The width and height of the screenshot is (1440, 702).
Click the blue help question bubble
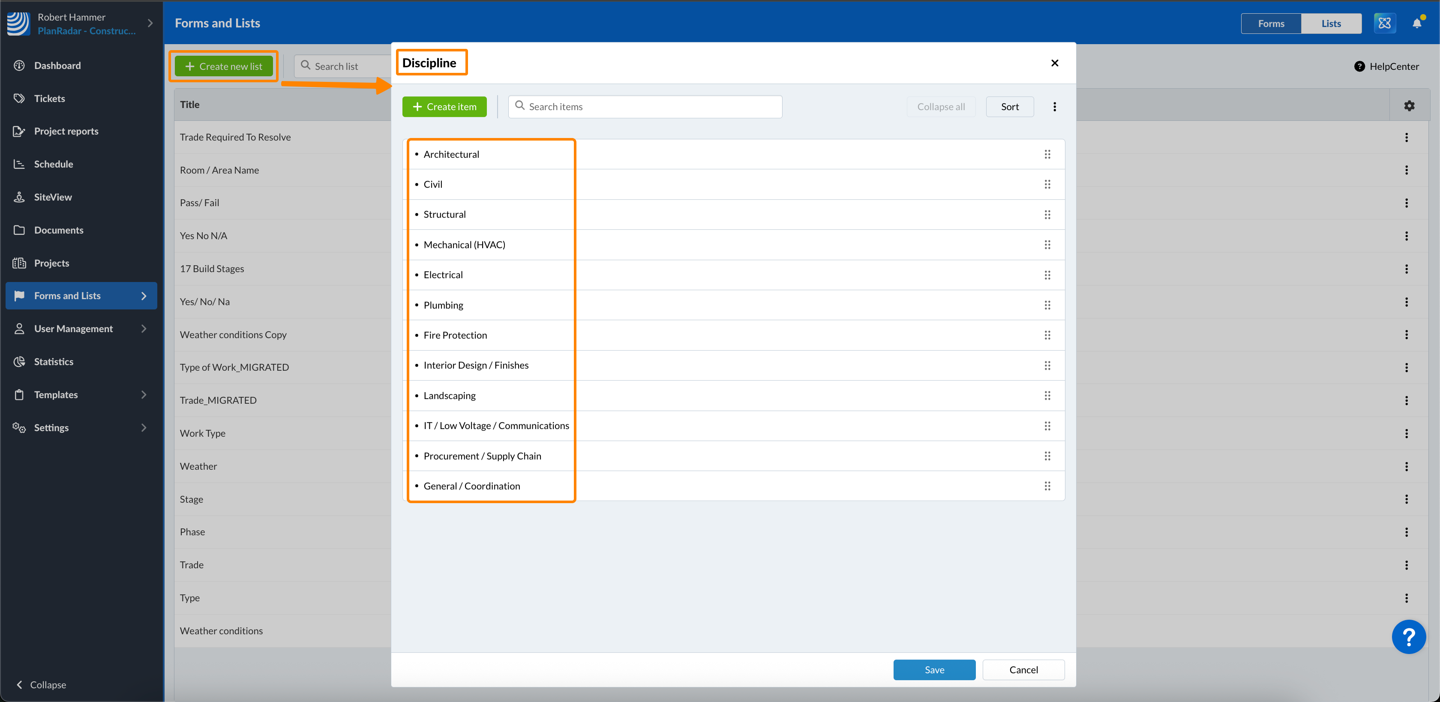(x=1408, y=636)
